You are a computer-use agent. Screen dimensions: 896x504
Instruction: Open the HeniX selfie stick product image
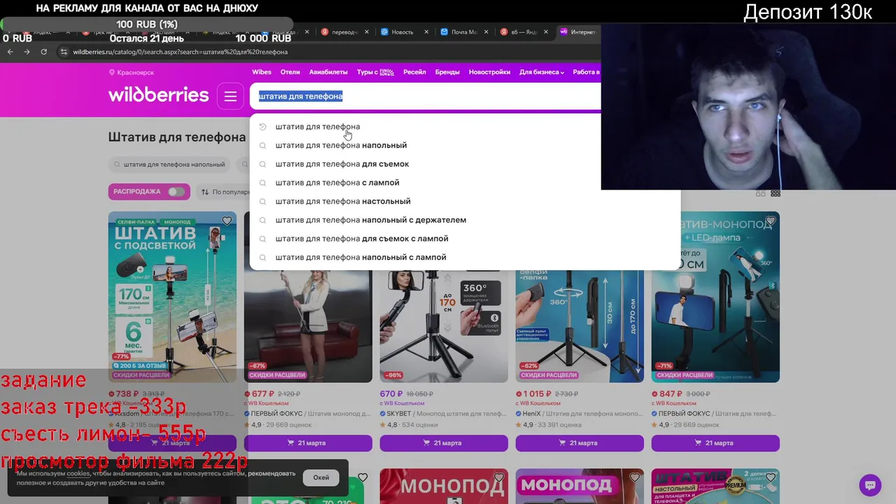(x=580, y=325)
